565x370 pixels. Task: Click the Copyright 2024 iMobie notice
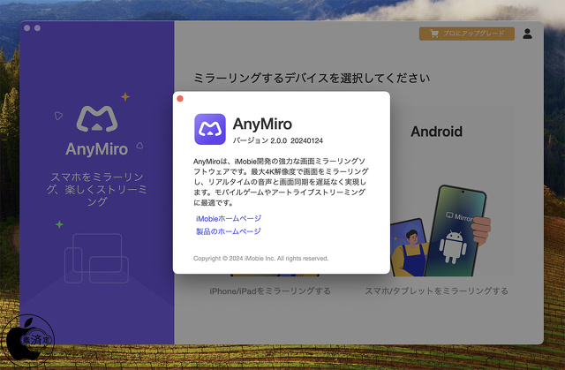[260, 259]
